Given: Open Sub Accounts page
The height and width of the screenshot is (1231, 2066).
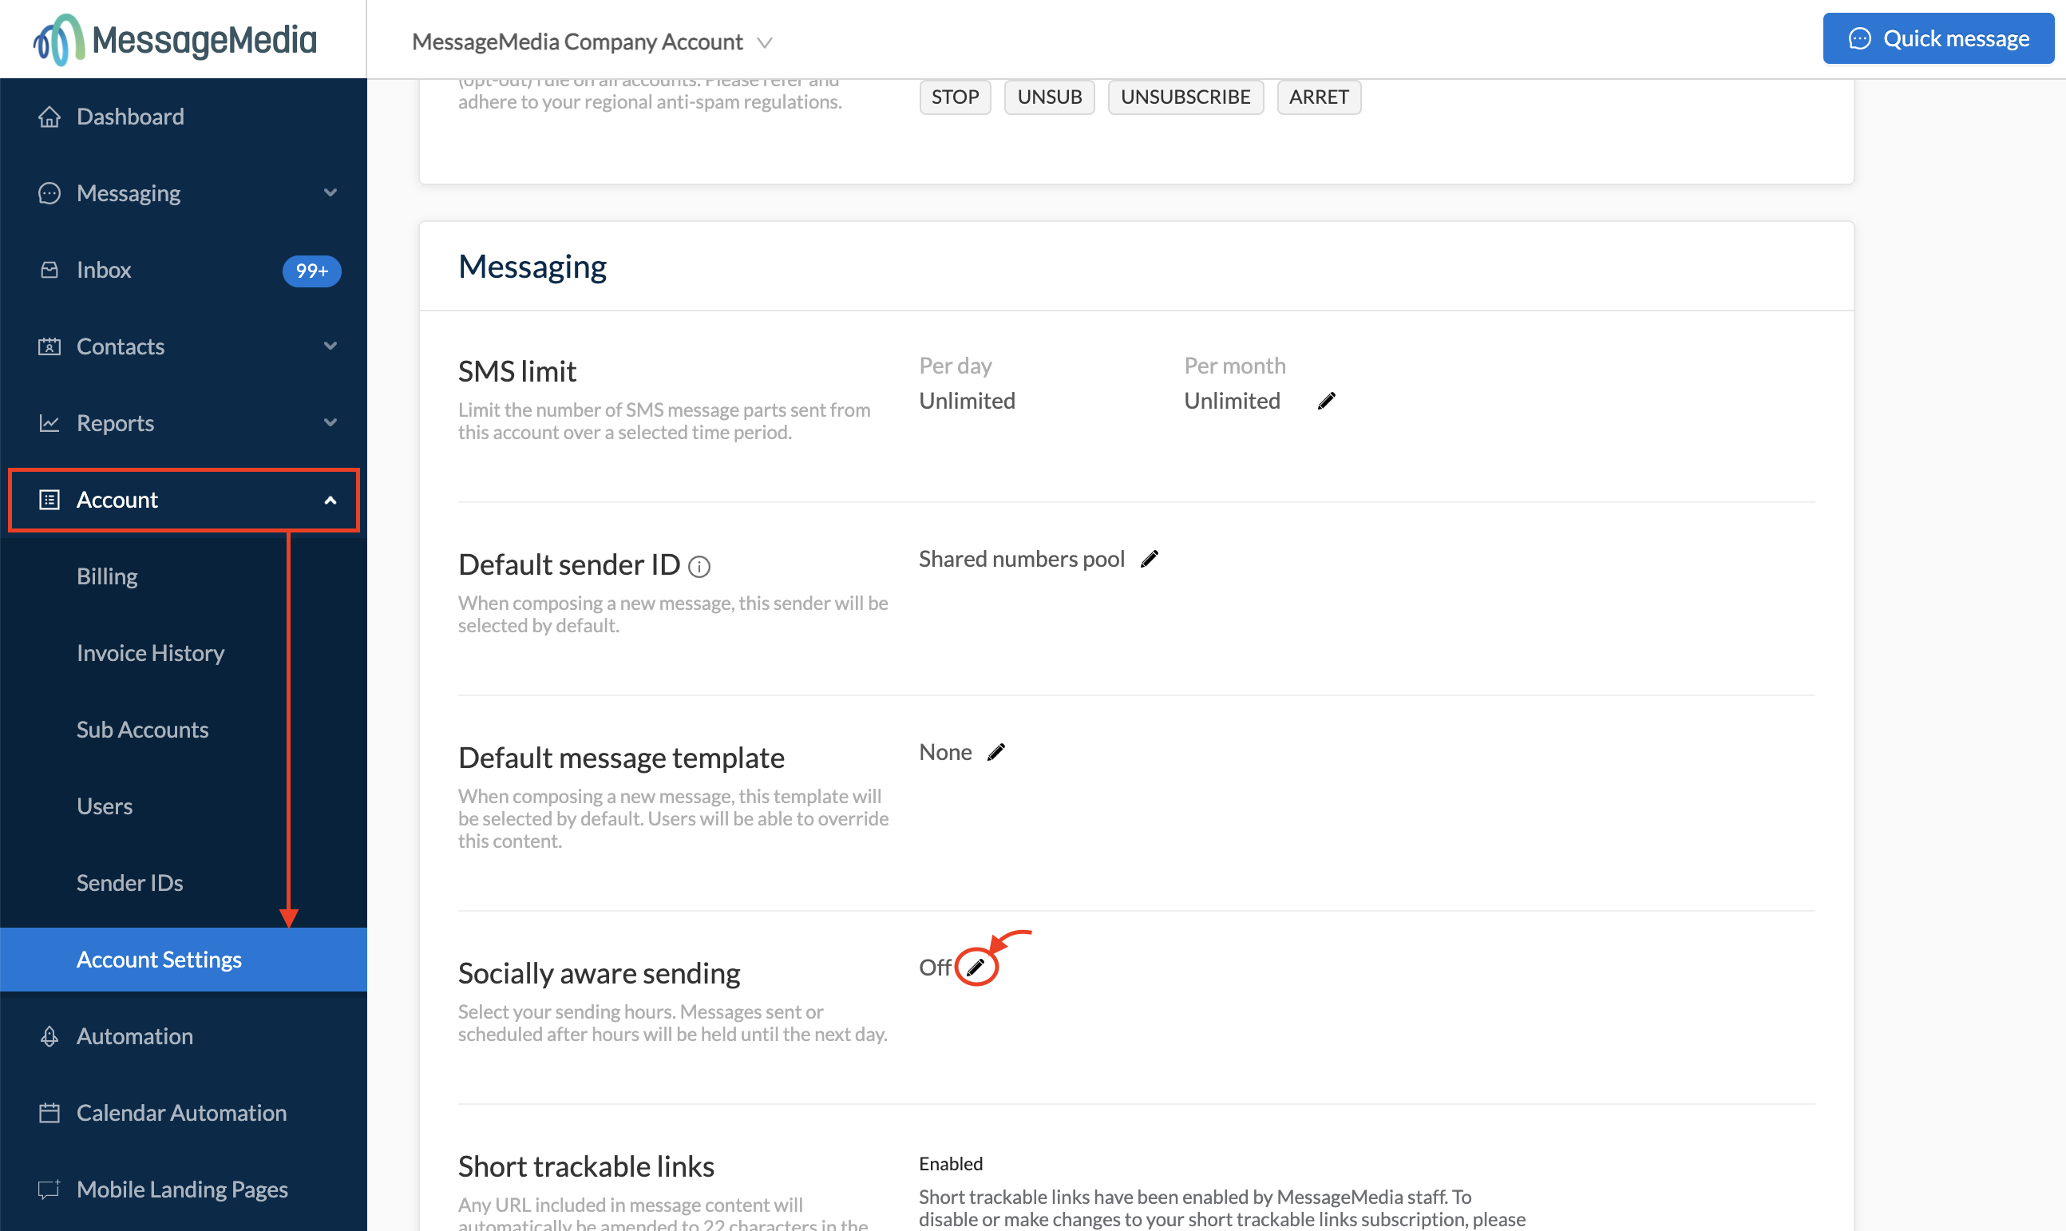Looking at the screenshot, I should [142, 730].
